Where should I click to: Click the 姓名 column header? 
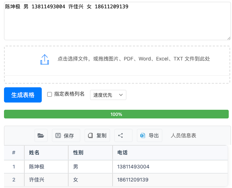(x=46, y=153)
